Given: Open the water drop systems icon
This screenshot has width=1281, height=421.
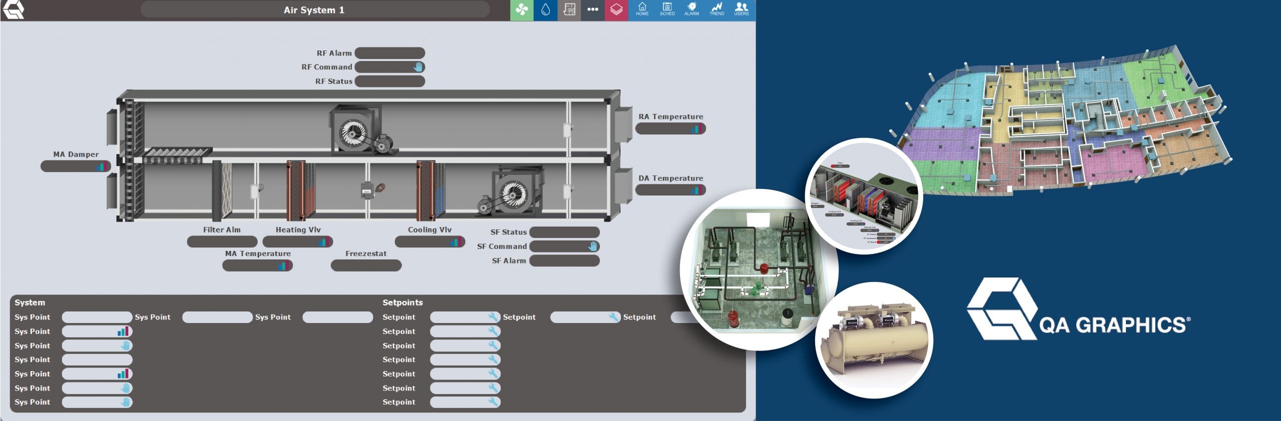Looking at the screenshot, I should pyautogui.click(x=545, y=10).
